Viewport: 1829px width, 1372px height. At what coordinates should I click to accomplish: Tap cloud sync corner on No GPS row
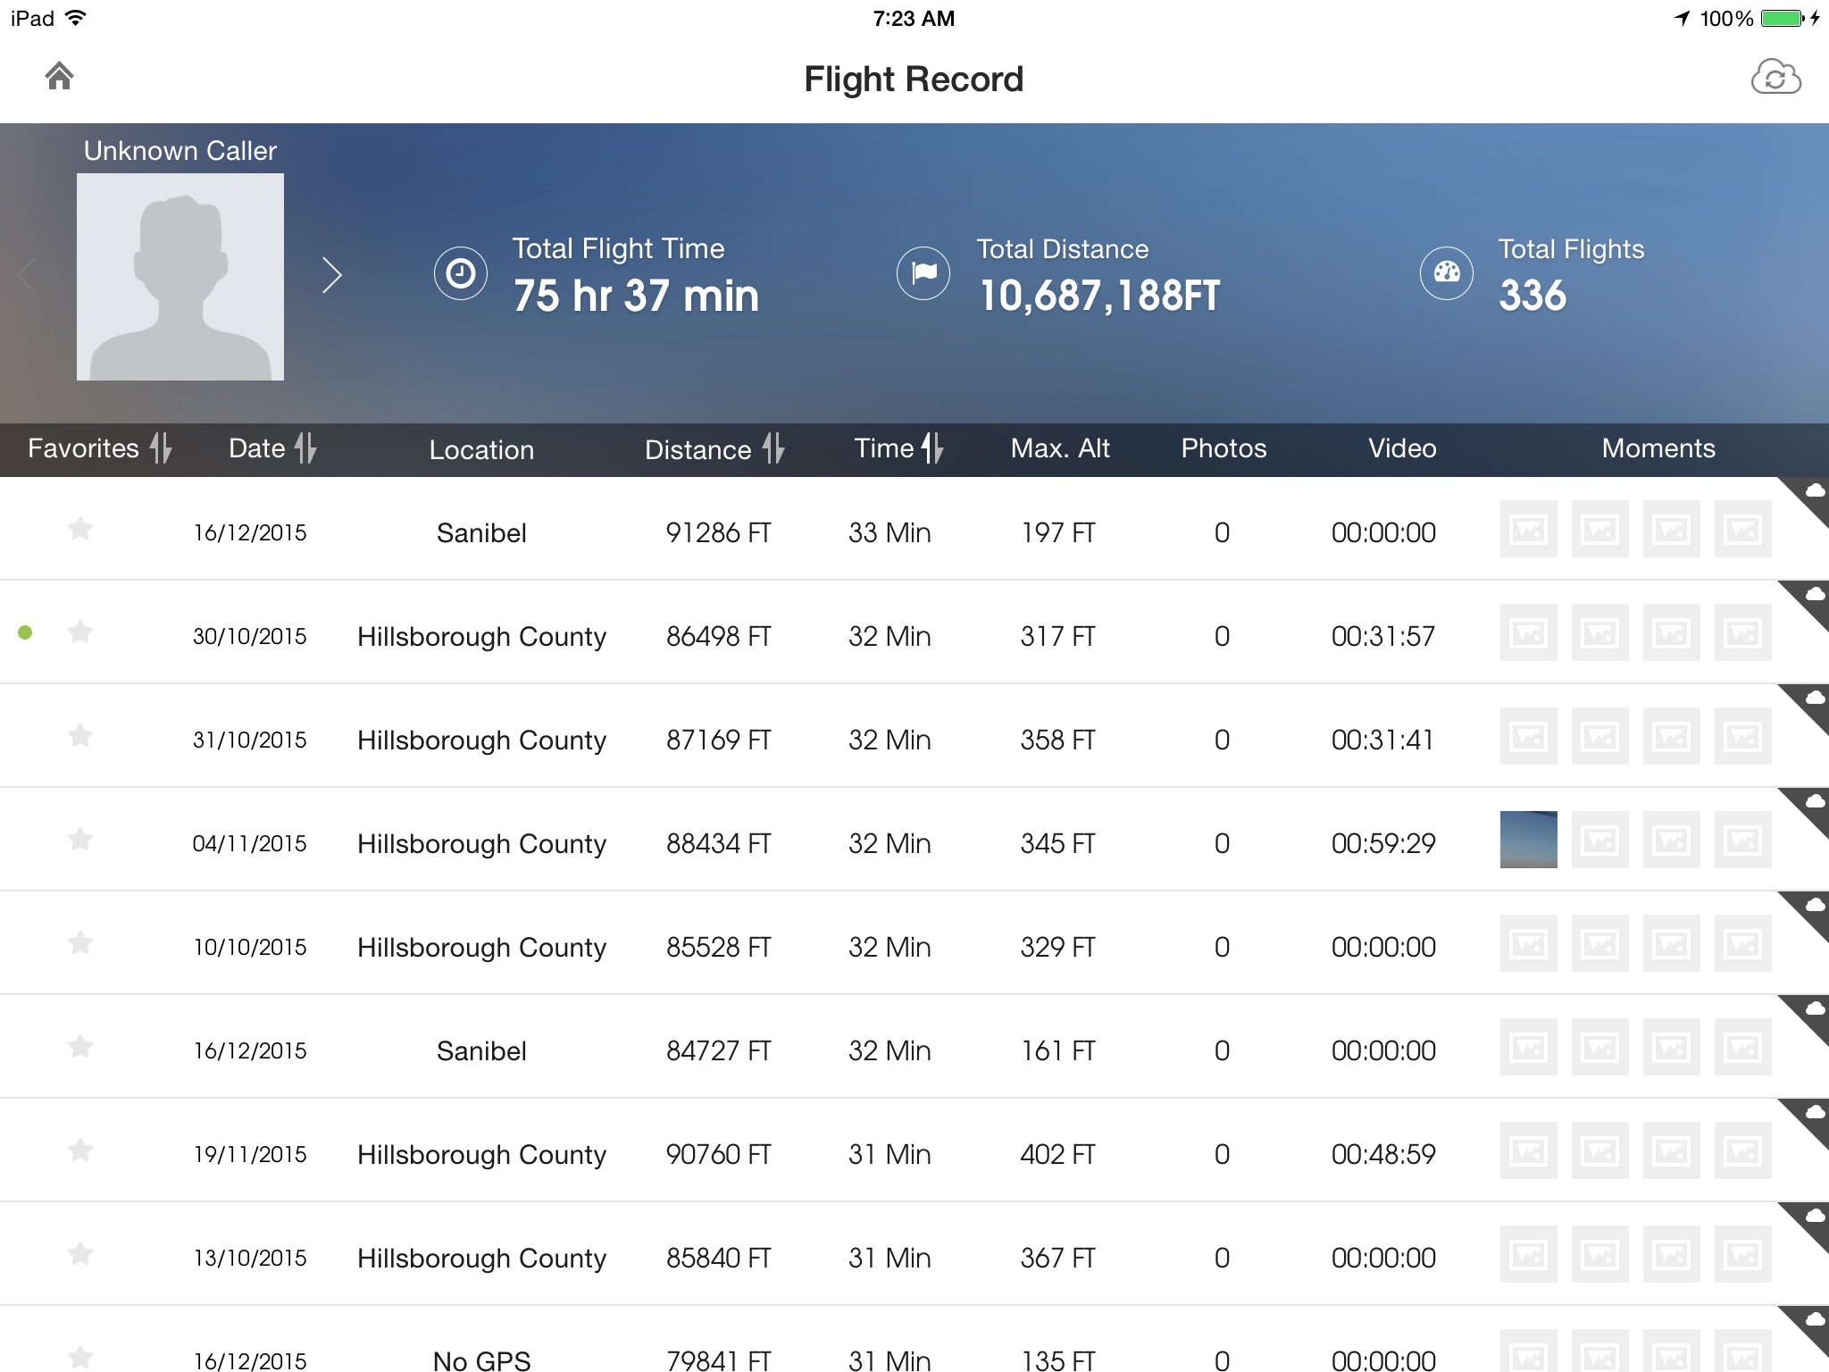[x=1811, y=1324]
